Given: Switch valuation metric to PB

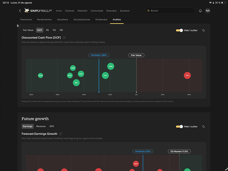Looking at the screenshot, I should click(x=61, y=30).
